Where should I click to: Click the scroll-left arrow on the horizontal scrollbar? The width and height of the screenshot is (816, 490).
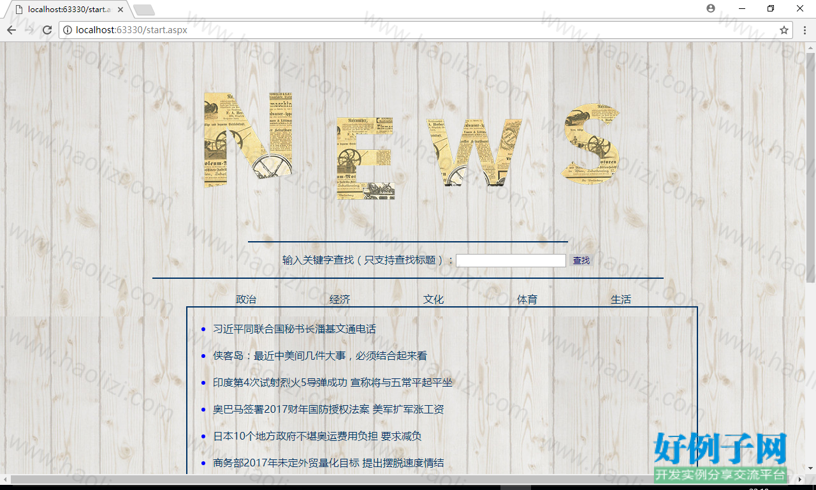(5, 479)
